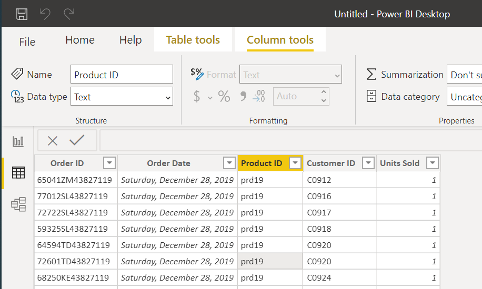Open the Units Sold filter dropdown
Screen dimensions: 482x289
coord(432,163)
